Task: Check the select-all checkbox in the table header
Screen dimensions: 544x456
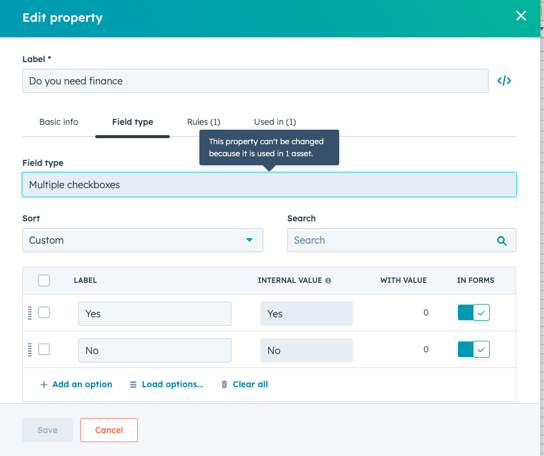Action: click(43, 280)
